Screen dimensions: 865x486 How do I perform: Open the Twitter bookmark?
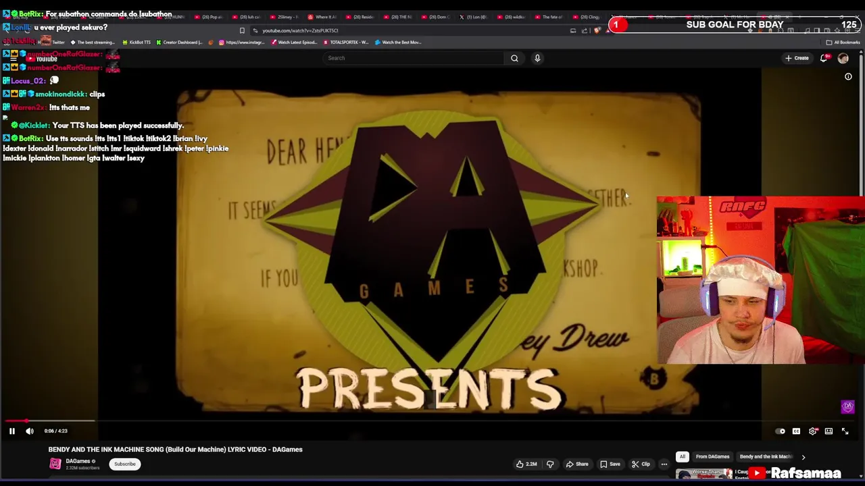pyautogui.click(x=54, y=43)
